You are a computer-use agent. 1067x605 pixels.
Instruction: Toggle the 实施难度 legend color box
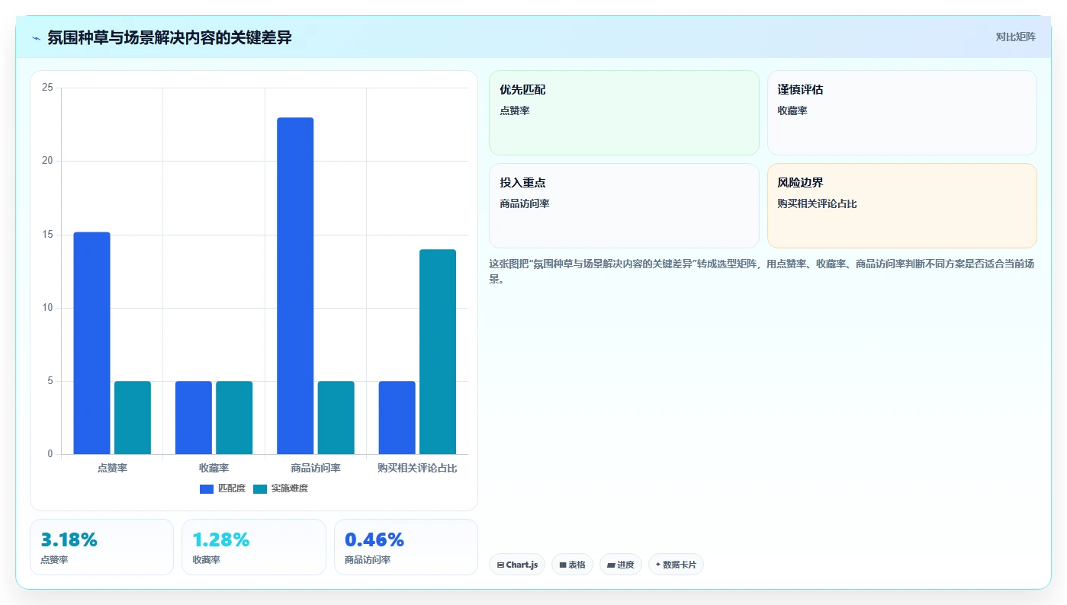click(x=260, y=488)
